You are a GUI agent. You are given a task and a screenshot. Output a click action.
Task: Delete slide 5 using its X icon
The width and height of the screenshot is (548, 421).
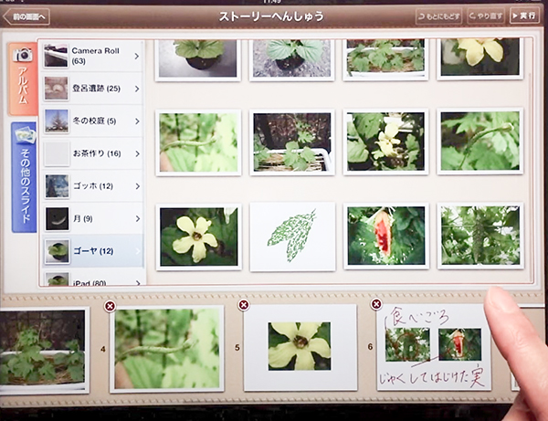pyautogui.click(x=244, y=305)
